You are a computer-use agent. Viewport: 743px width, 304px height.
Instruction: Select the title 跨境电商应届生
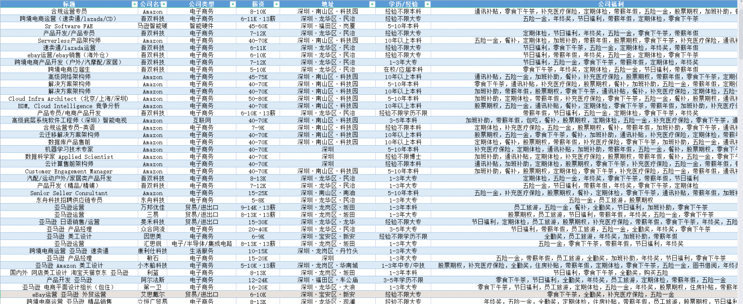pos(69,70)
